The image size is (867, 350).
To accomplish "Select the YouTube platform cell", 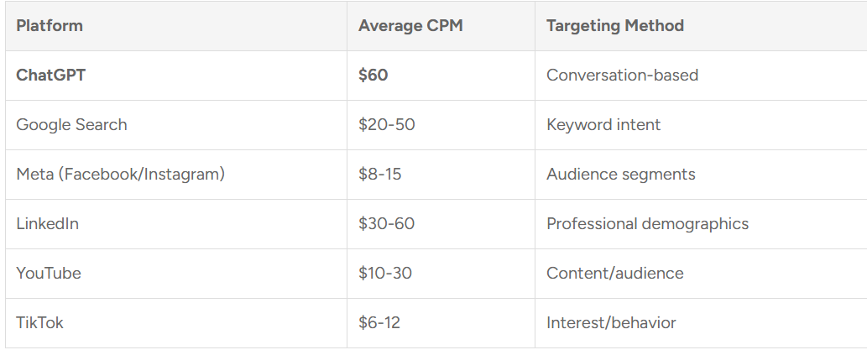I will [49, 274].
